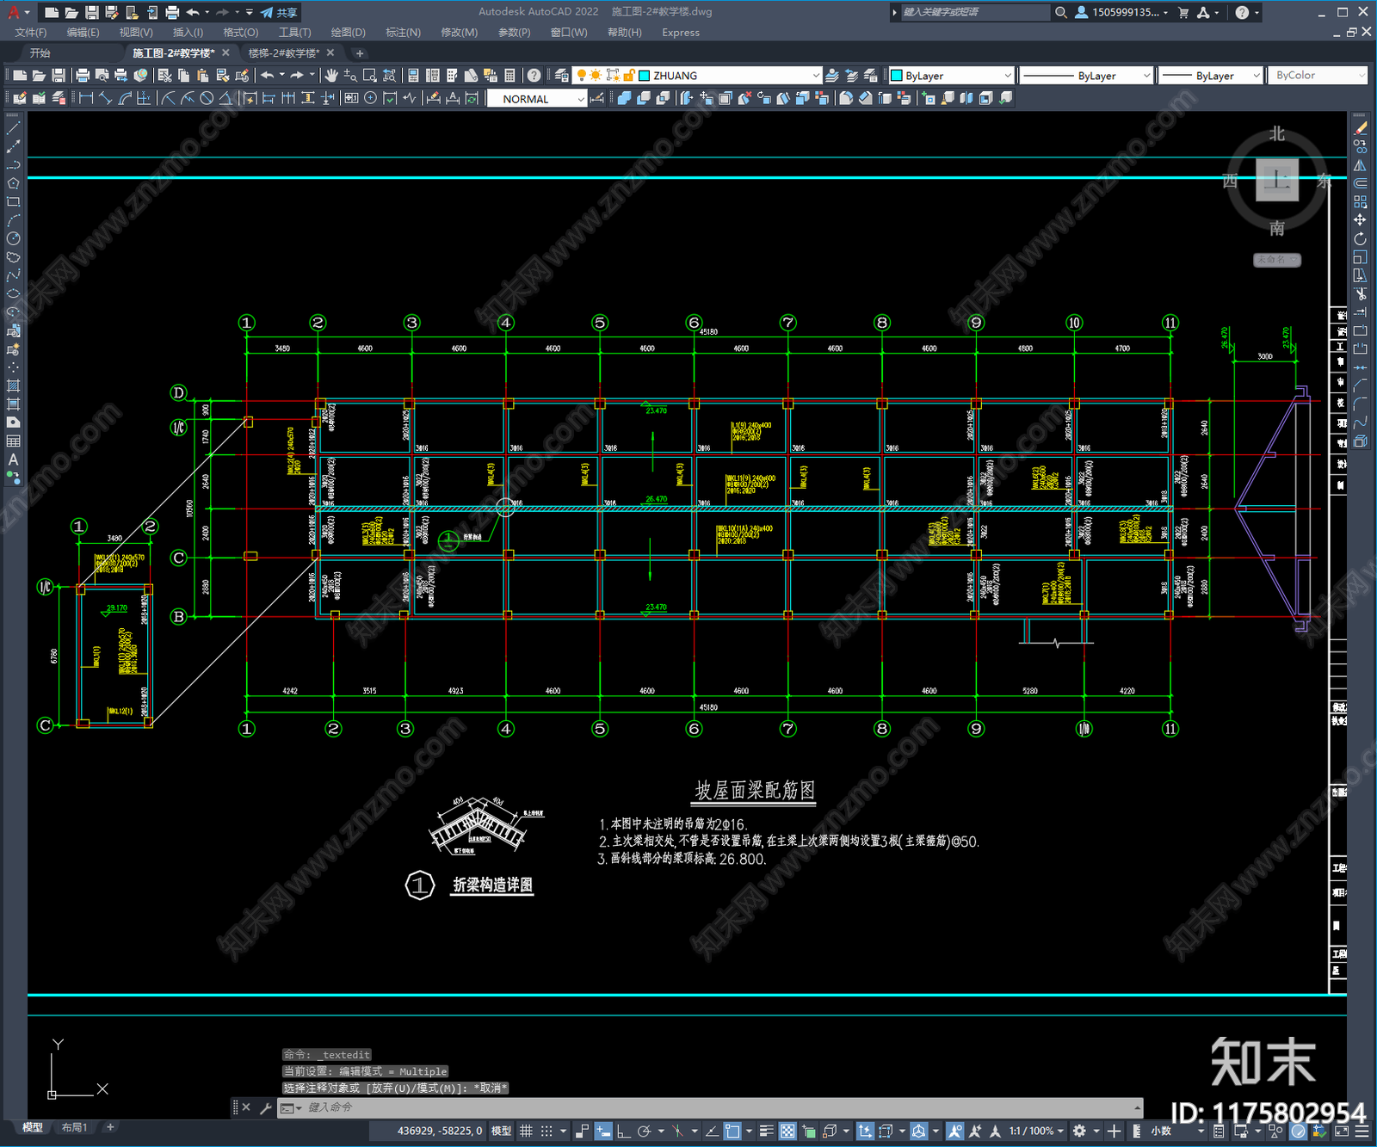Toggle ortho mode in status bar
The image size is (1377, 1147).
[623, 1131]
